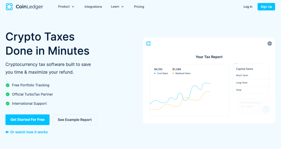Click the Official TurboTax Partner text
This screenshot has width=281, height=149.
[32, 94]
